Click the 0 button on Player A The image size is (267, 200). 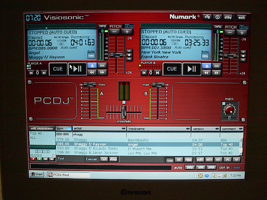(x=38, y=73)
